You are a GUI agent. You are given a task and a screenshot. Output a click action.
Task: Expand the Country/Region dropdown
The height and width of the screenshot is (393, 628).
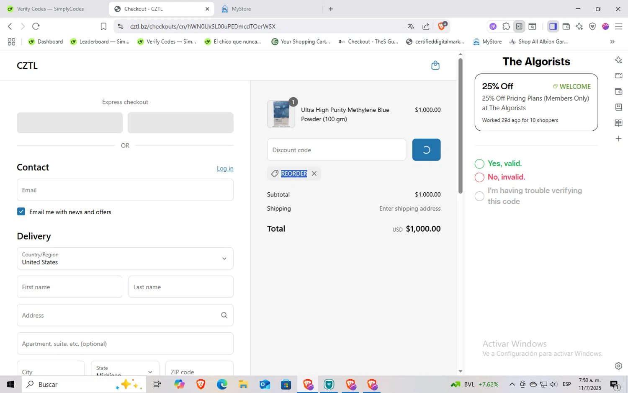coord(125,258)
